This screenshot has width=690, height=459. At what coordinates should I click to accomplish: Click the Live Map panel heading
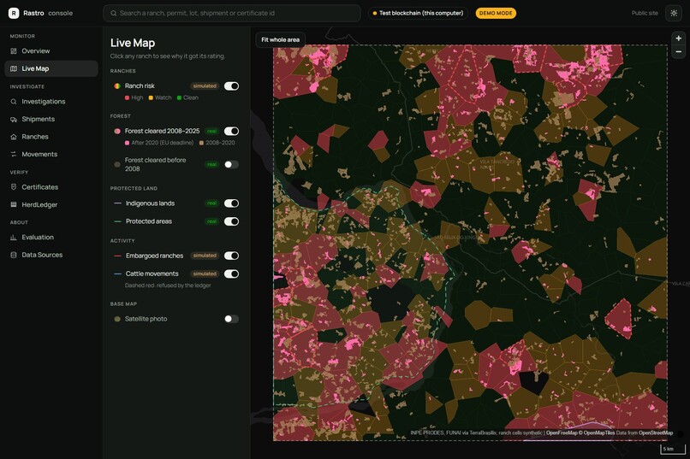133,43
